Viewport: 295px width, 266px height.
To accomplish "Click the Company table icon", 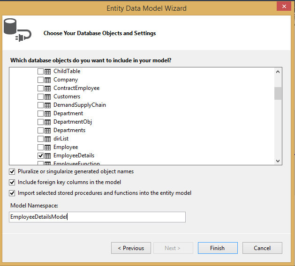I will point(47,80).
